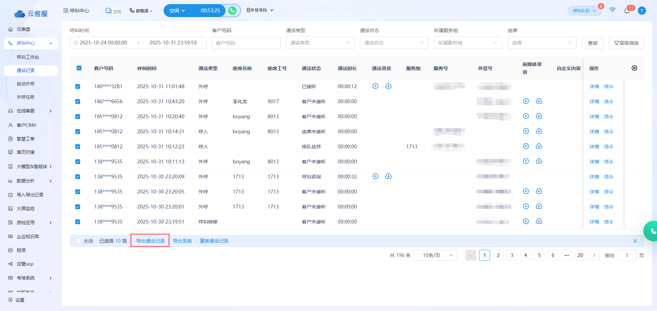Viewport: 657px width, 311px height.
Task: Download recording of the 23:20:09 call
Action: [388, 176]
